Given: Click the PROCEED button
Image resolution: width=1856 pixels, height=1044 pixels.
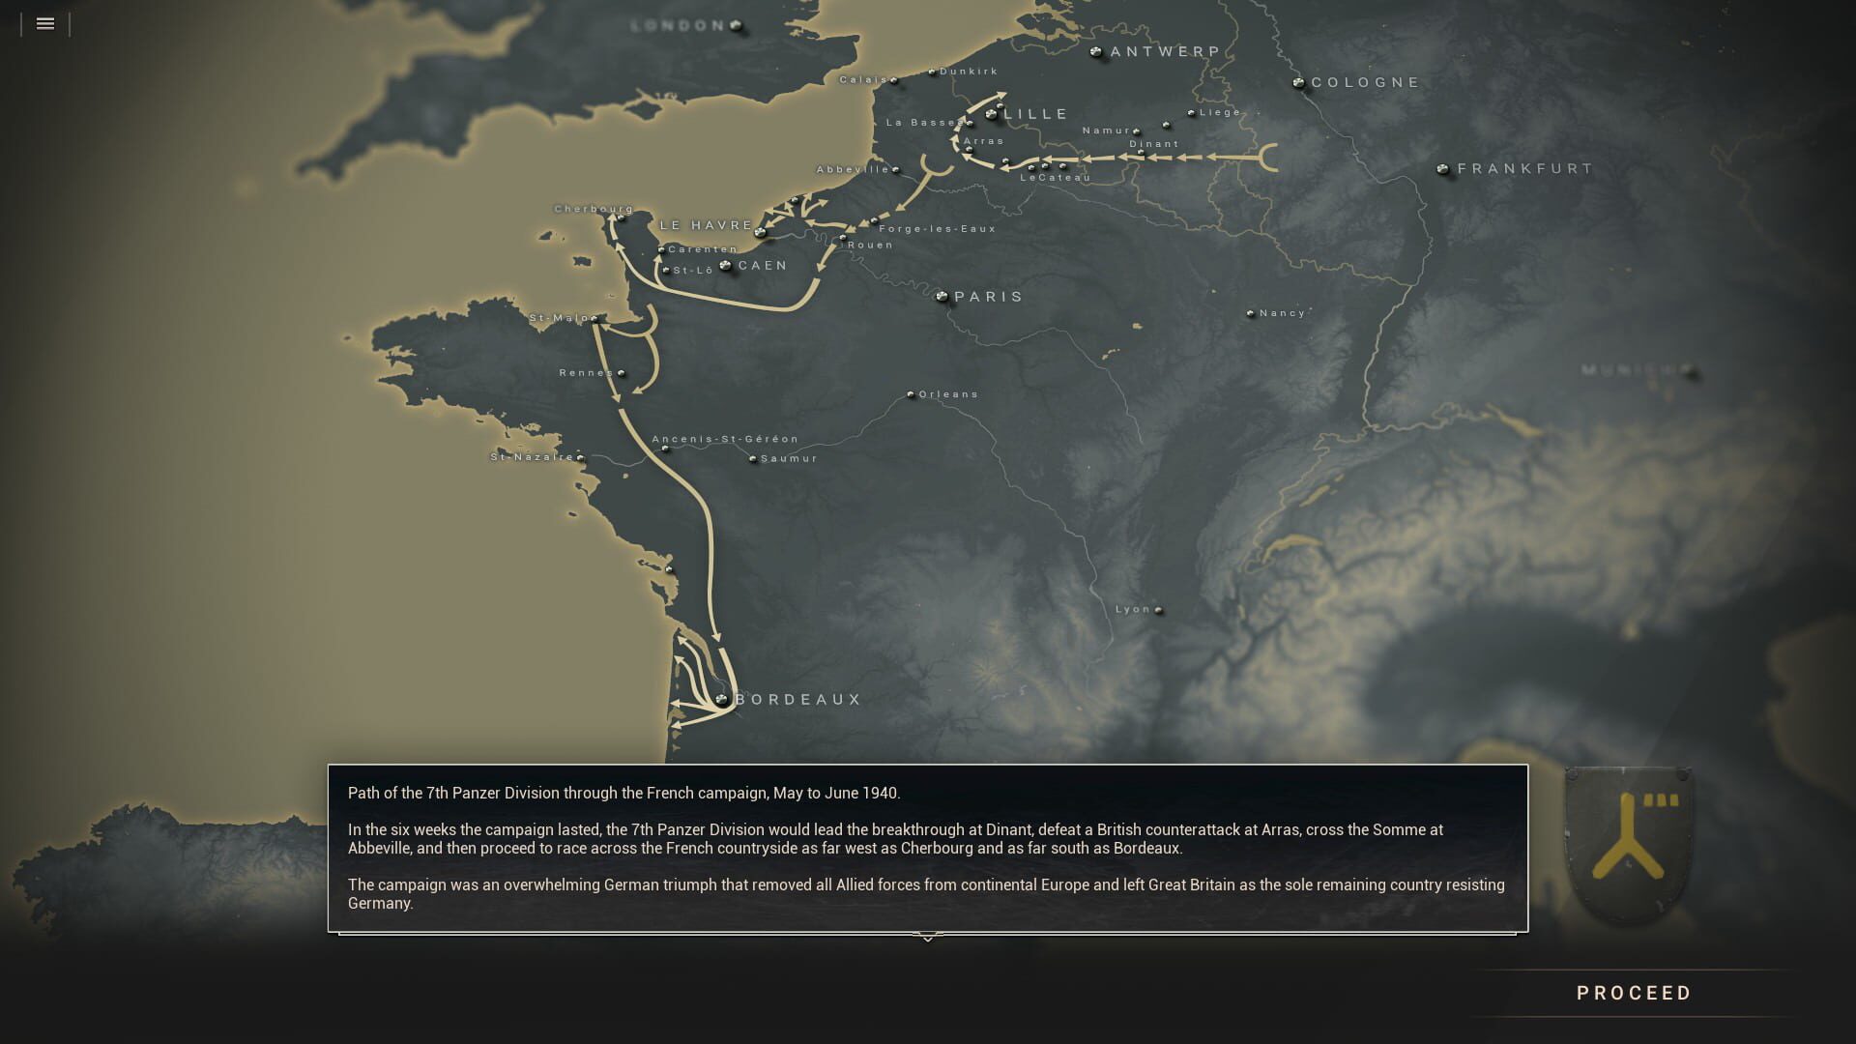Looking at the screenshot, I should pos(1634,992).
